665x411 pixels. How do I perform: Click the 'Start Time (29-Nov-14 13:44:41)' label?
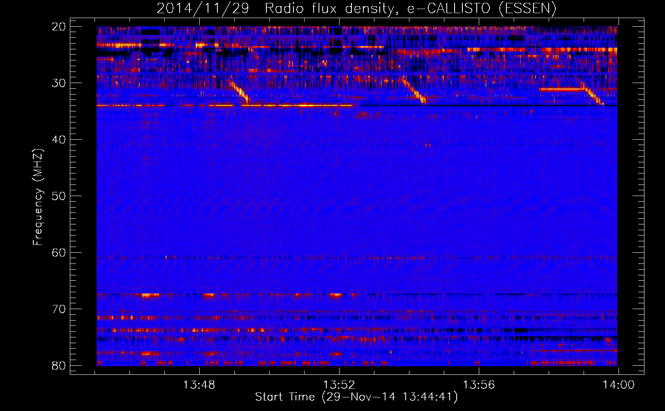[356, 397]
